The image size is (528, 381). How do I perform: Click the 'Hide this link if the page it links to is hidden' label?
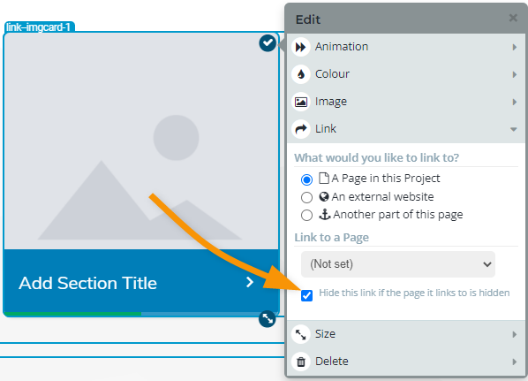click(x=414, y=293)
